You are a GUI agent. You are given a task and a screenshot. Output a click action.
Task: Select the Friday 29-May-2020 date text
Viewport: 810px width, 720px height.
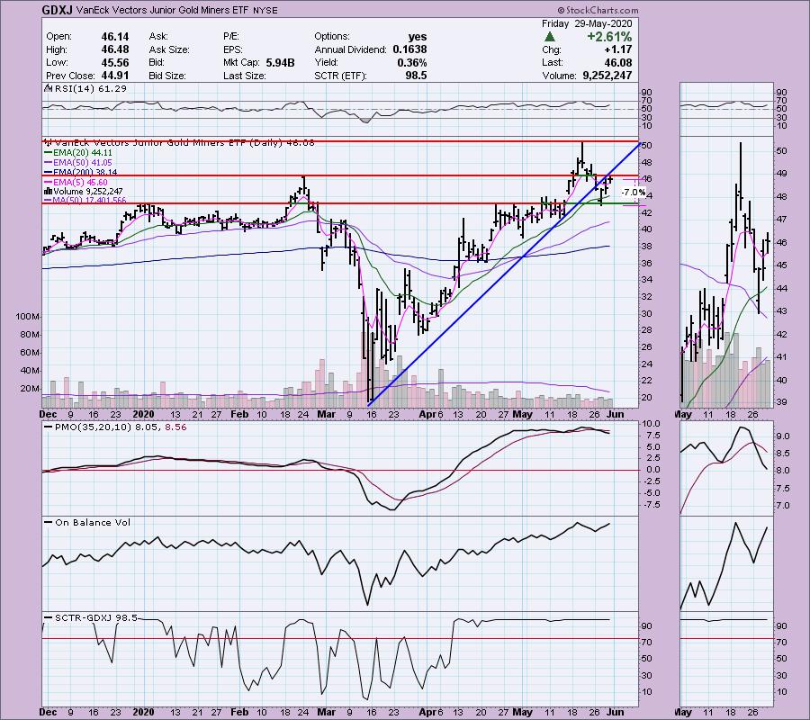586,23
